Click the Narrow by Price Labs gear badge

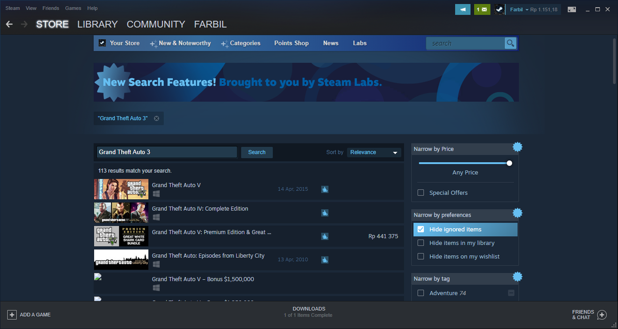[518, 147]
